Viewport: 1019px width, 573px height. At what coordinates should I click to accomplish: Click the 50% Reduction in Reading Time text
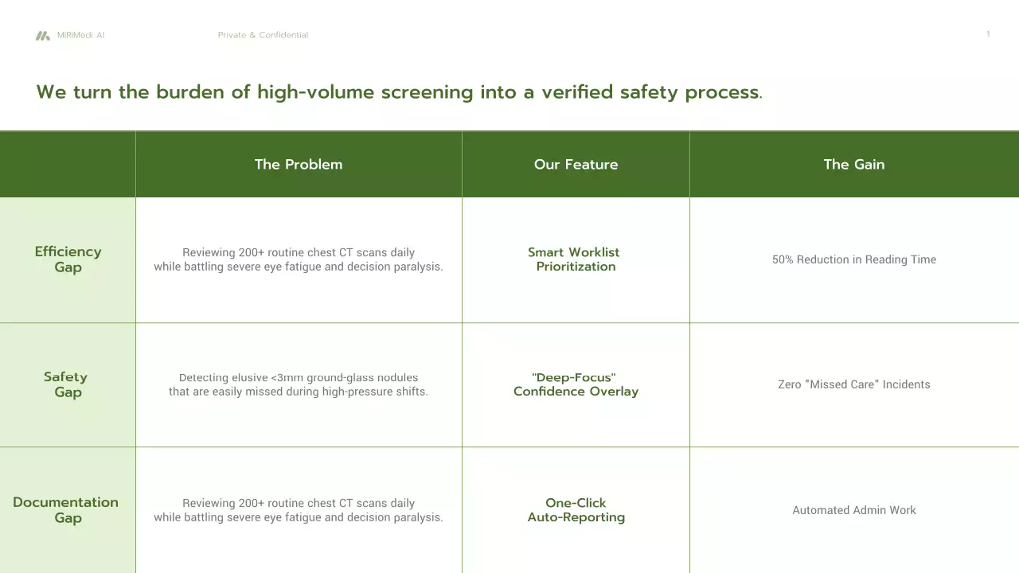click(854, 259)
